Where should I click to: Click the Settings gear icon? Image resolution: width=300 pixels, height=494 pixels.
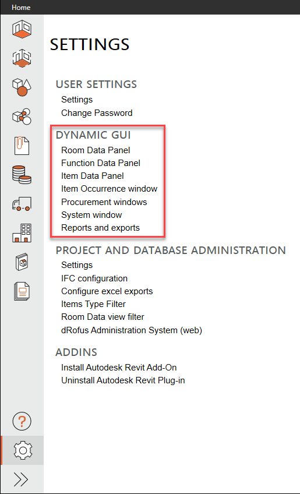[x=23, y=450]
